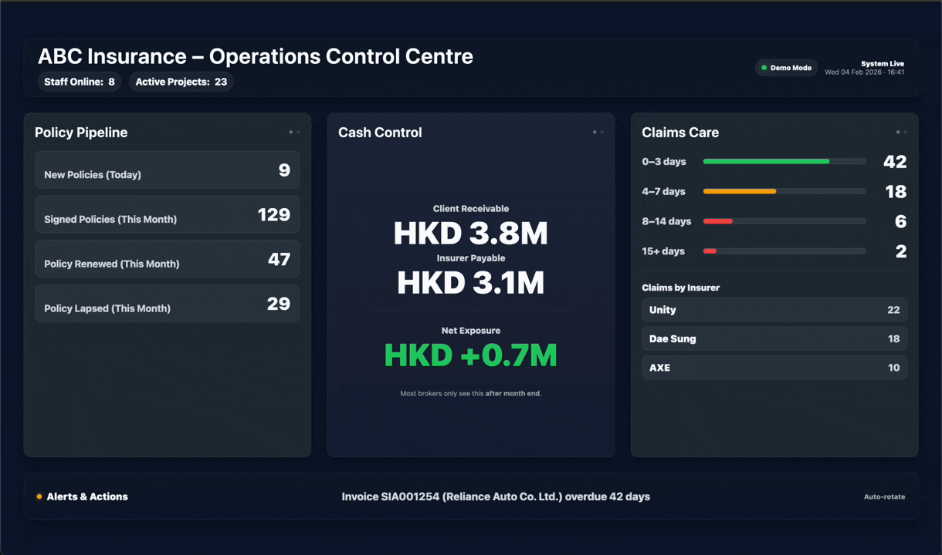Click the red 8–14 days progress bar
The width and height of the screenshot is (942, 555).
coord(717,221)
